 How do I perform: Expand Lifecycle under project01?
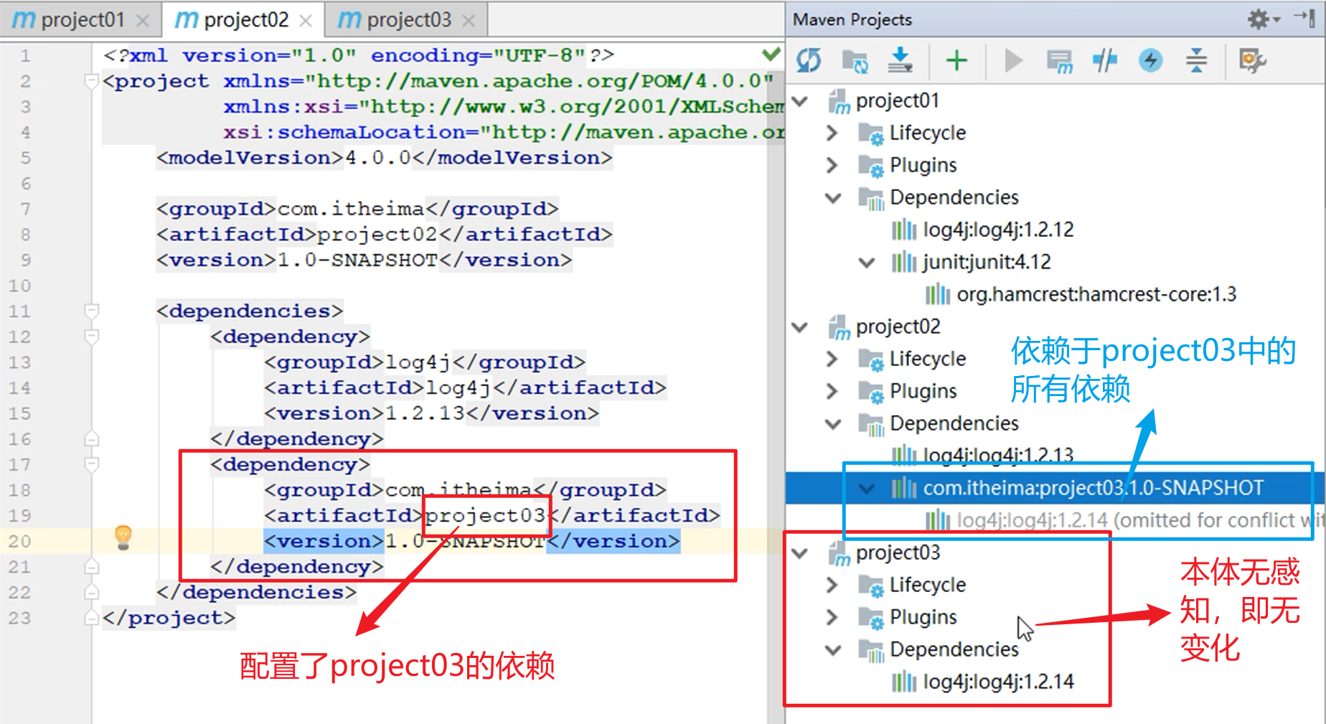pos(832,133)
